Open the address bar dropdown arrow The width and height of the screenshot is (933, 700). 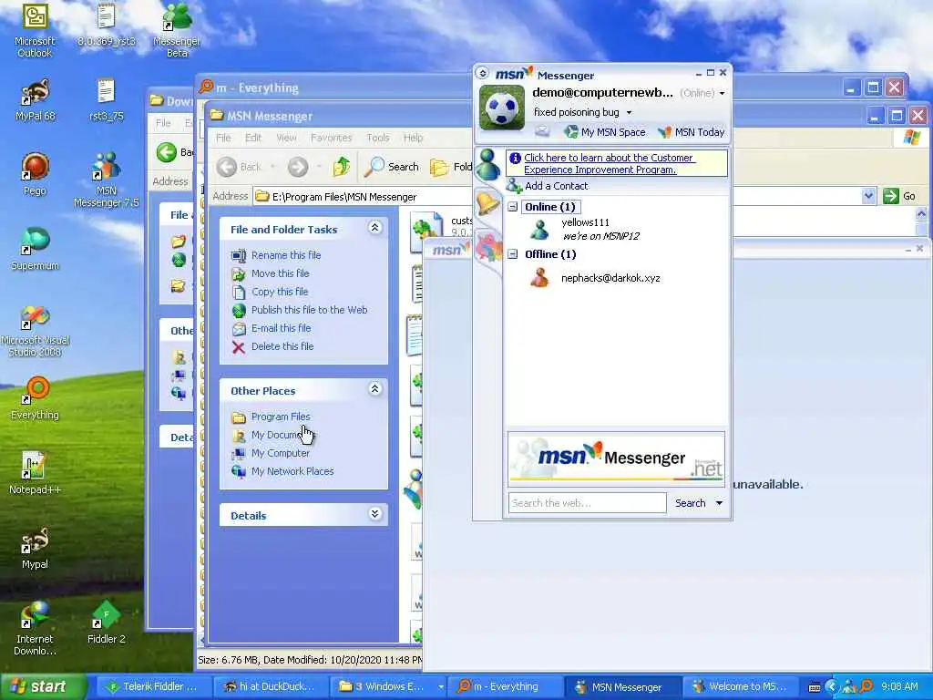click(x=868, y=196)
